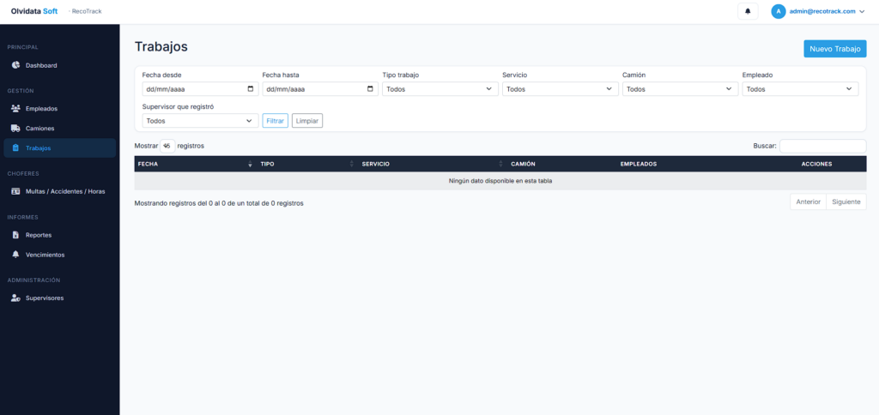879x415 pixels.
Task: Click the Vencimientos bell icon in sidebar
Action: 15,255
